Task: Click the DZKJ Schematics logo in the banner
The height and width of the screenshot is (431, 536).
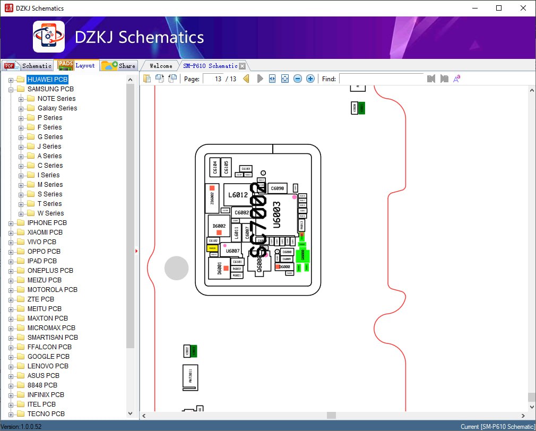Action: tap(48, 37)
